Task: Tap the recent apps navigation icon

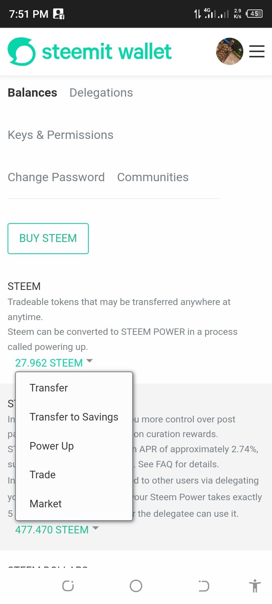Action: (x=68, y=586)
